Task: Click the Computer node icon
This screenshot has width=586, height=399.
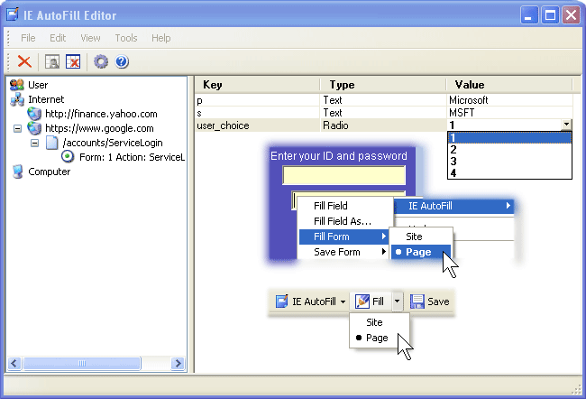Action: click(17, 172)
